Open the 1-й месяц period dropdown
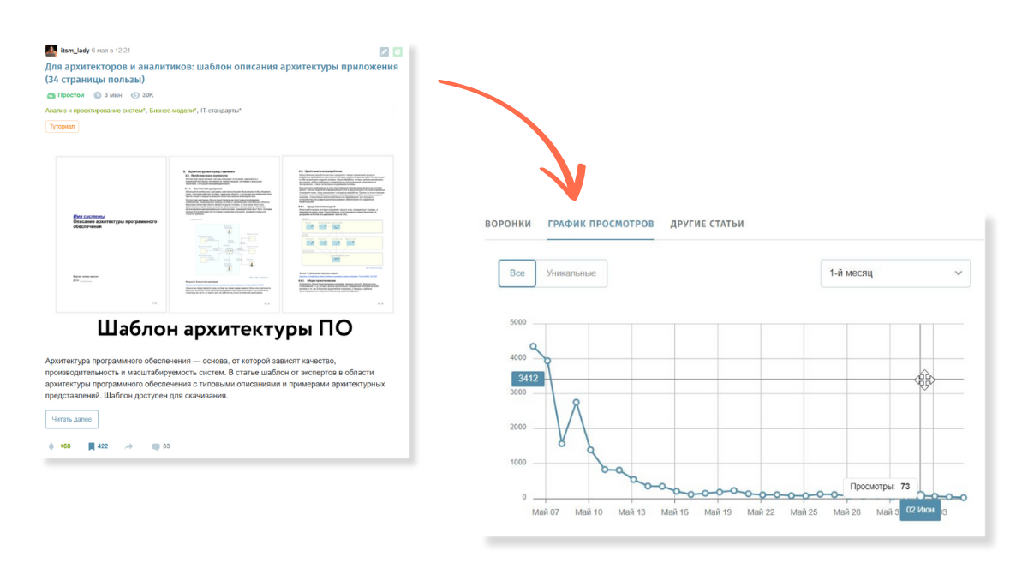Viewport: 1028px width, 581px height. point(895,273)
